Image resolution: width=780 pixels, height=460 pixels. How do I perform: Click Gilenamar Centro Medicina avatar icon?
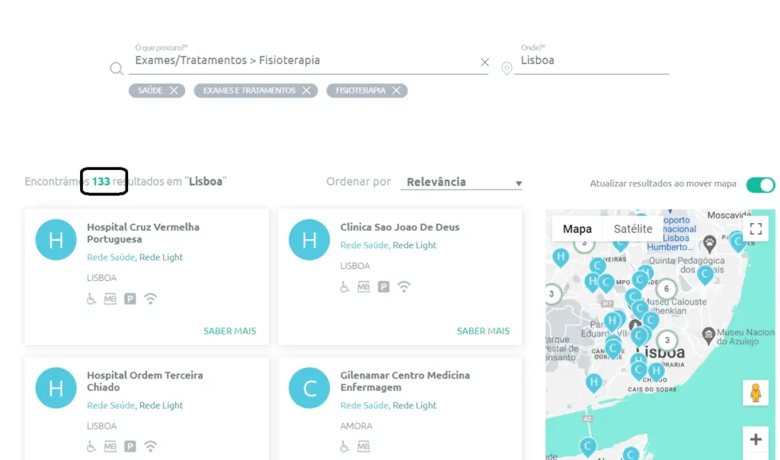pyautogui.click(x=309, y=388)
